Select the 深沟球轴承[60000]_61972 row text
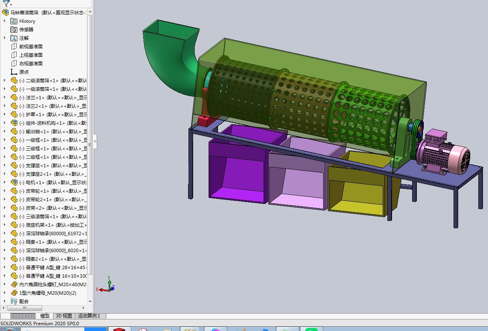 click(x=53, y=233)
